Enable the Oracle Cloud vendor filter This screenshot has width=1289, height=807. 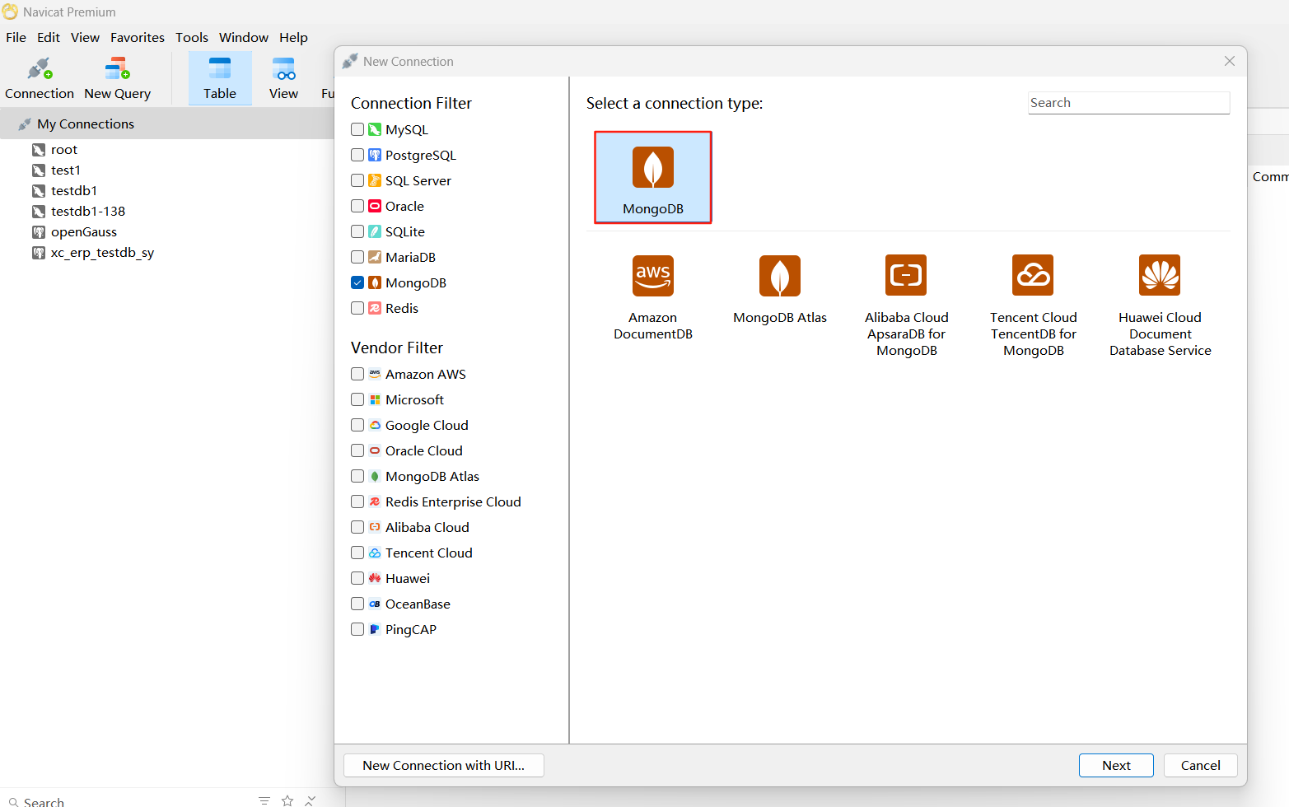[357, 450]
